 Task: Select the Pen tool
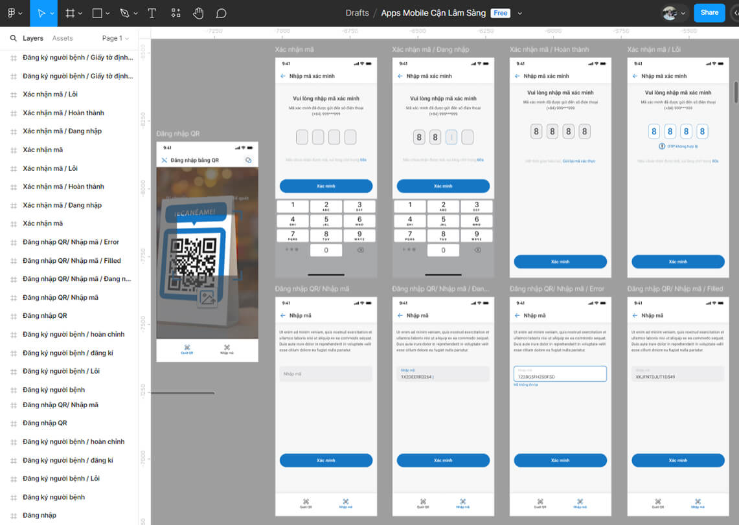[x=124, y=13]
